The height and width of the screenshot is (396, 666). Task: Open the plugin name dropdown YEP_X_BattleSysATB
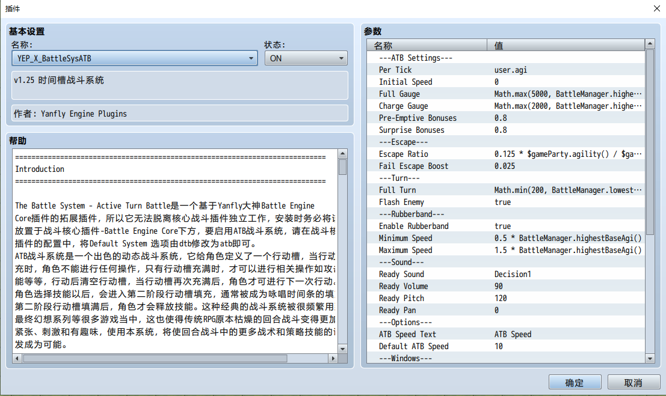[134, 58]
